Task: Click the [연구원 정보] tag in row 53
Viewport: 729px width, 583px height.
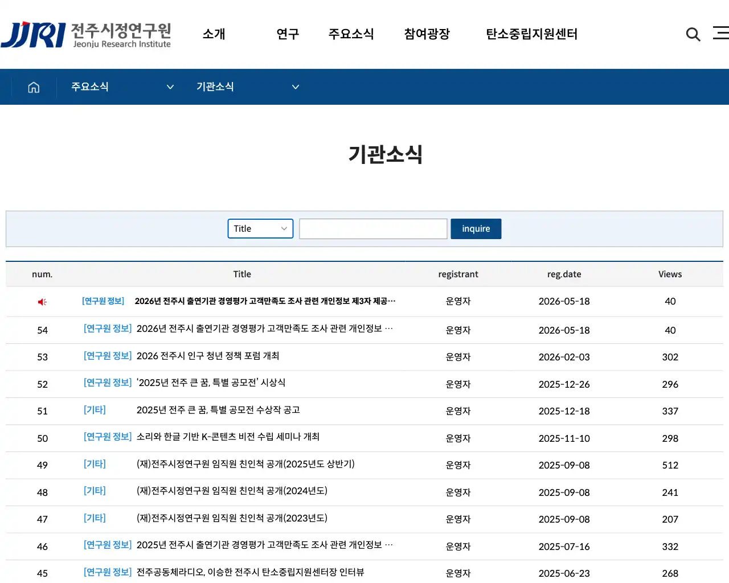Action: click(x=108, y=356)
